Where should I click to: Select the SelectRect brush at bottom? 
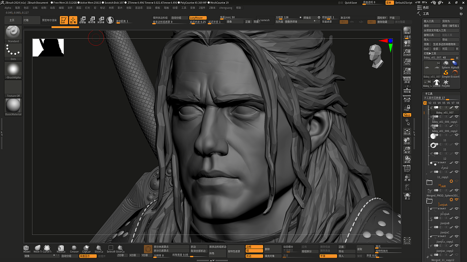click(111, 249)
